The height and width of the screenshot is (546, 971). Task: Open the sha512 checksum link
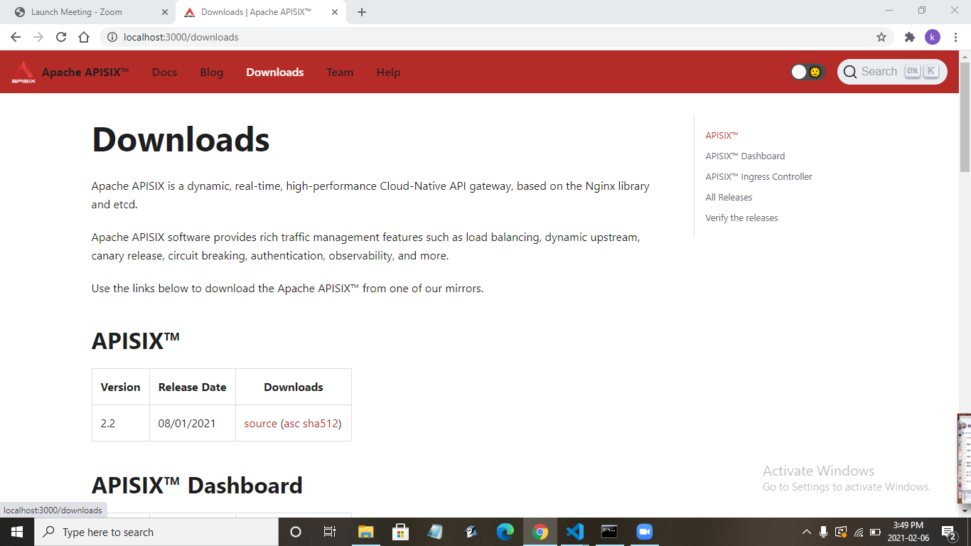tap(320, 423)
